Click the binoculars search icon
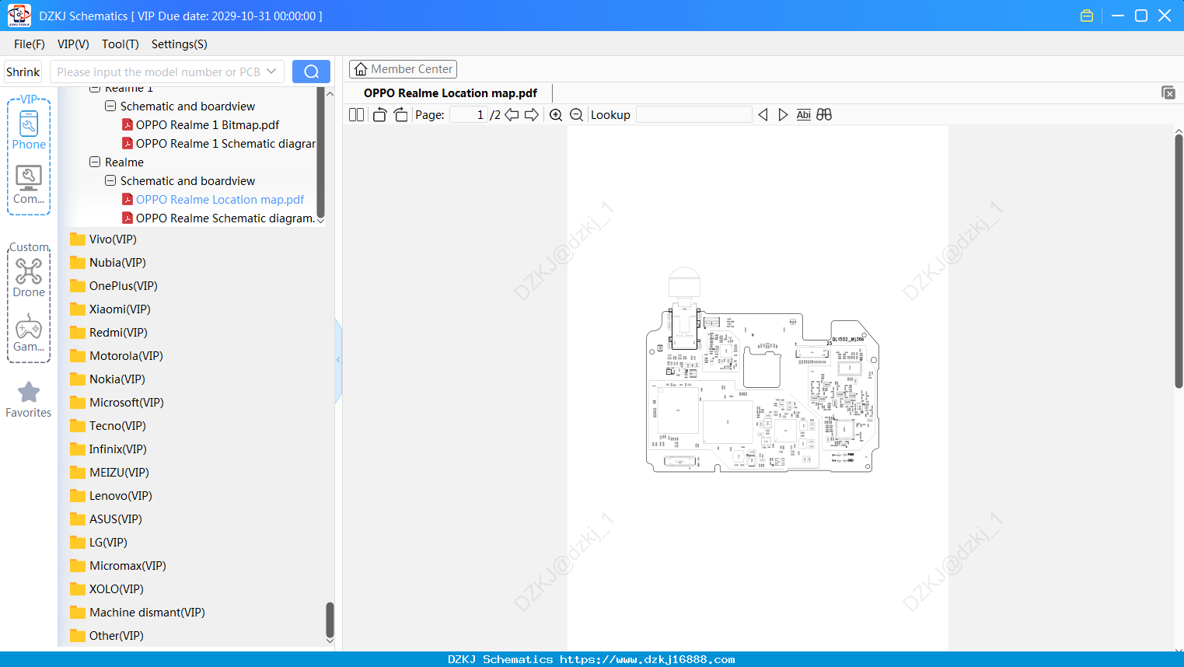The image size is (1184, 667). pyautogui.click(x=824, y=115)
